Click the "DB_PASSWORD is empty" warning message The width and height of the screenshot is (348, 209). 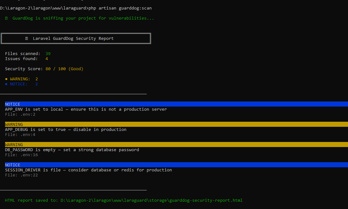(72, 150)
